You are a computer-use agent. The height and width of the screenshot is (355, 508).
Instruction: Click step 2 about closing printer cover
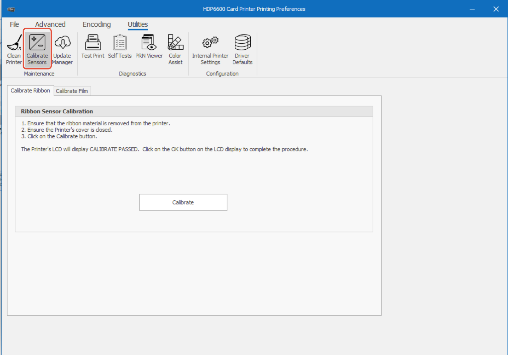(x=67, y=130)
